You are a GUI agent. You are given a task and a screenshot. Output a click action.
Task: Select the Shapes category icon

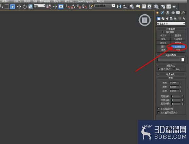[163, 19]
